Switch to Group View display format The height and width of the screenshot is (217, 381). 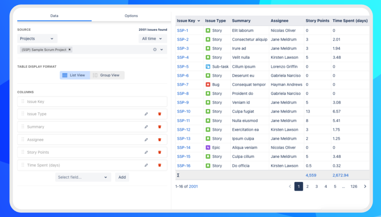click(107, 75)
